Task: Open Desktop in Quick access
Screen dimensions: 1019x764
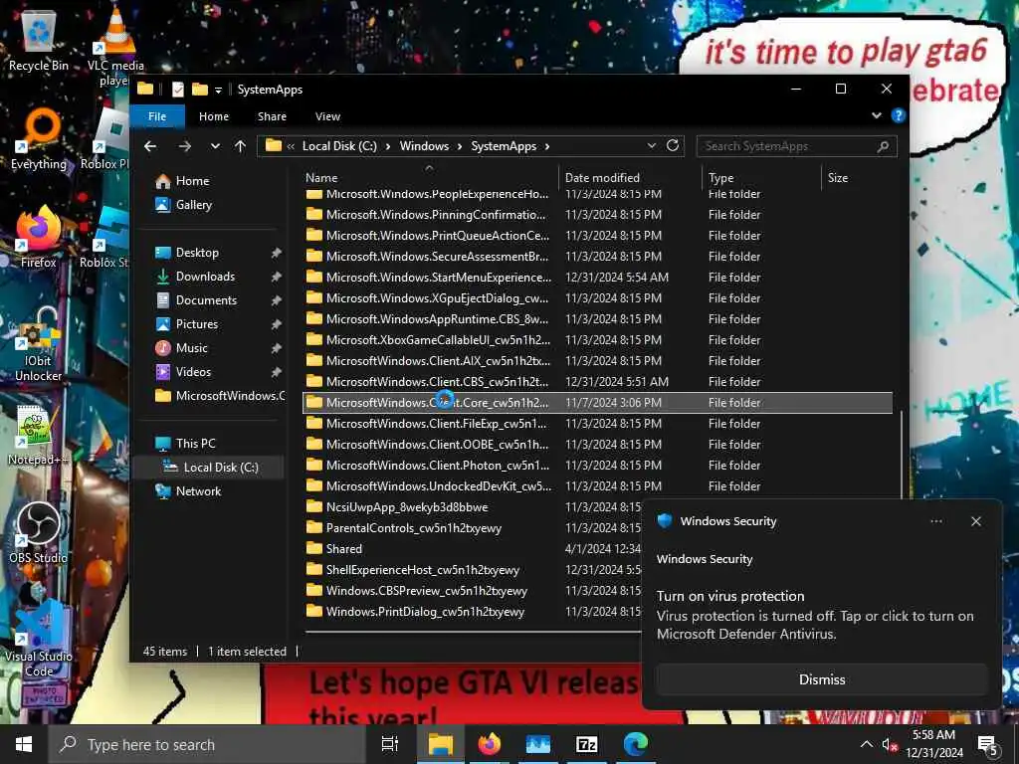Action: pos(197,252)
